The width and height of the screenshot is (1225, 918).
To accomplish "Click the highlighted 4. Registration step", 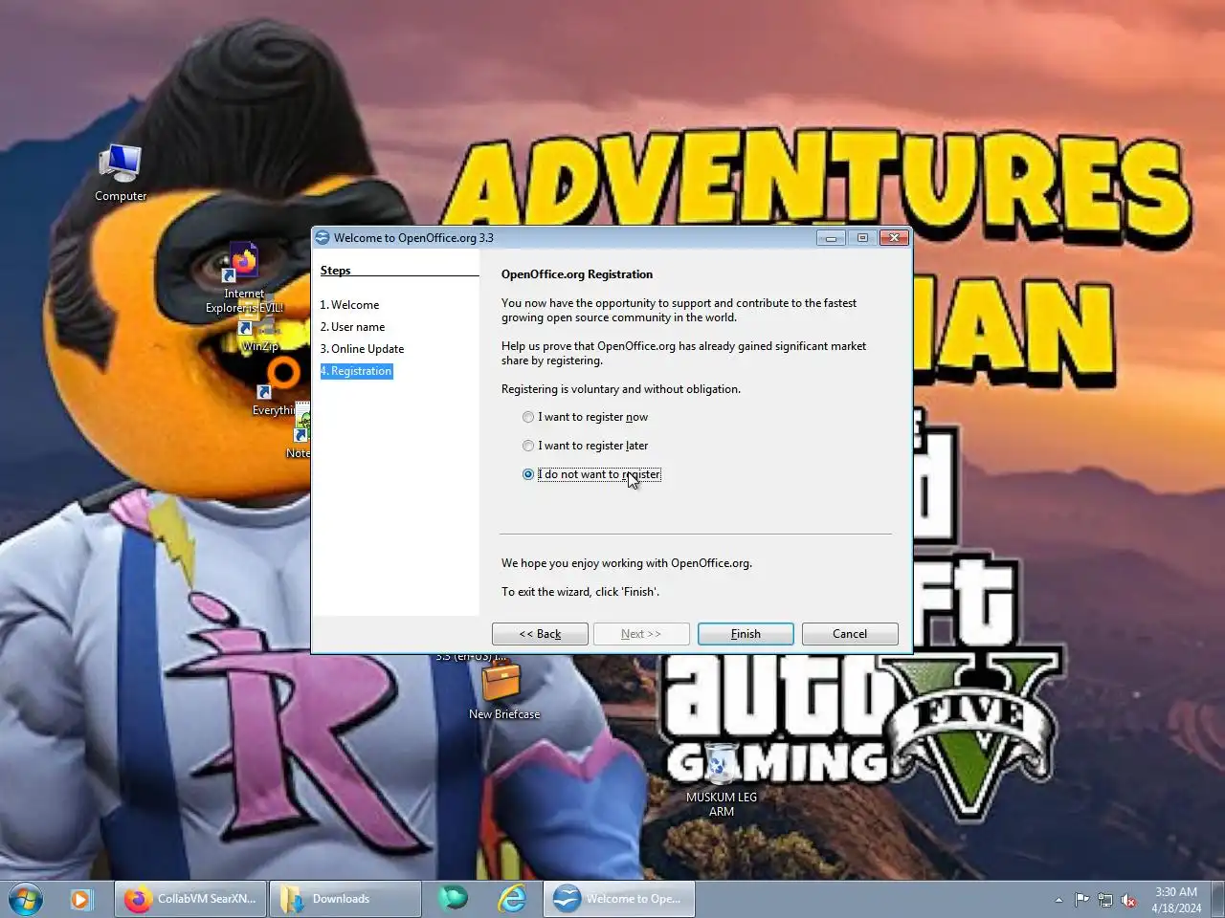I will click(x=356, y=371).
